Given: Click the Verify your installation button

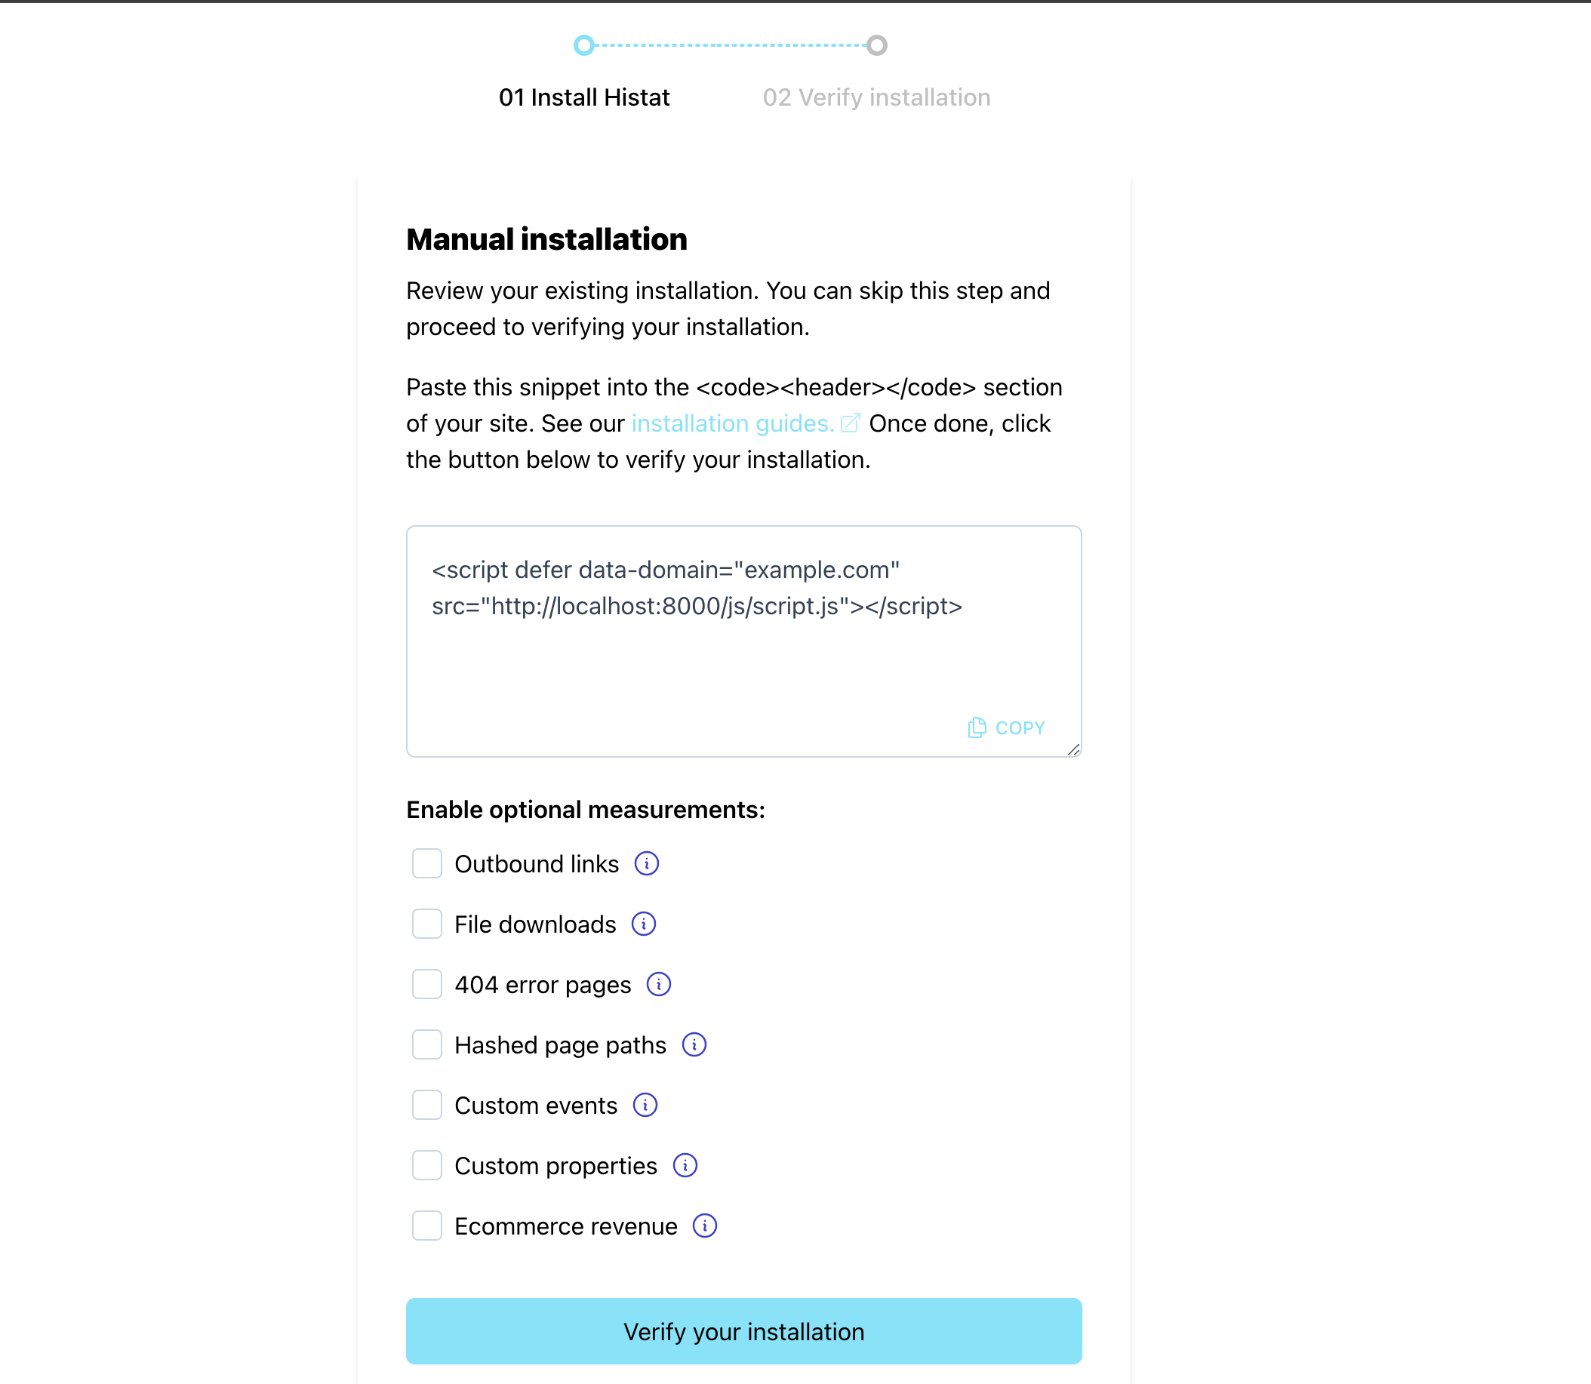Looking at the screenshot, I should pos(743,1331).
